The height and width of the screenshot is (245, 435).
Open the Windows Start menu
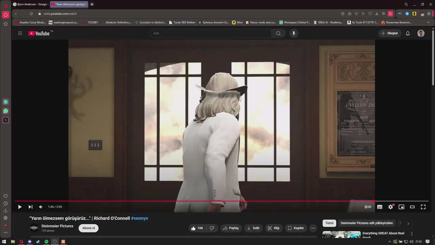[x=4, y=242]
